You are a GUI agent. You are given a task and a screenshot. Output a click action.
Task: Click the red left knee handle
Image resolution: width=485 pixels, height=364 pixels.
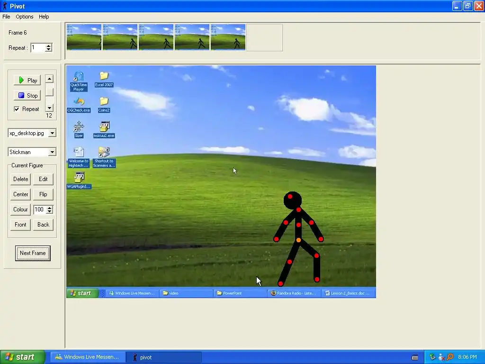(289, 262)
